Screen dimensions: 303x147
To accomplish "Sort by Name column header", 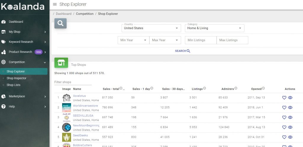I will point(77,89).
